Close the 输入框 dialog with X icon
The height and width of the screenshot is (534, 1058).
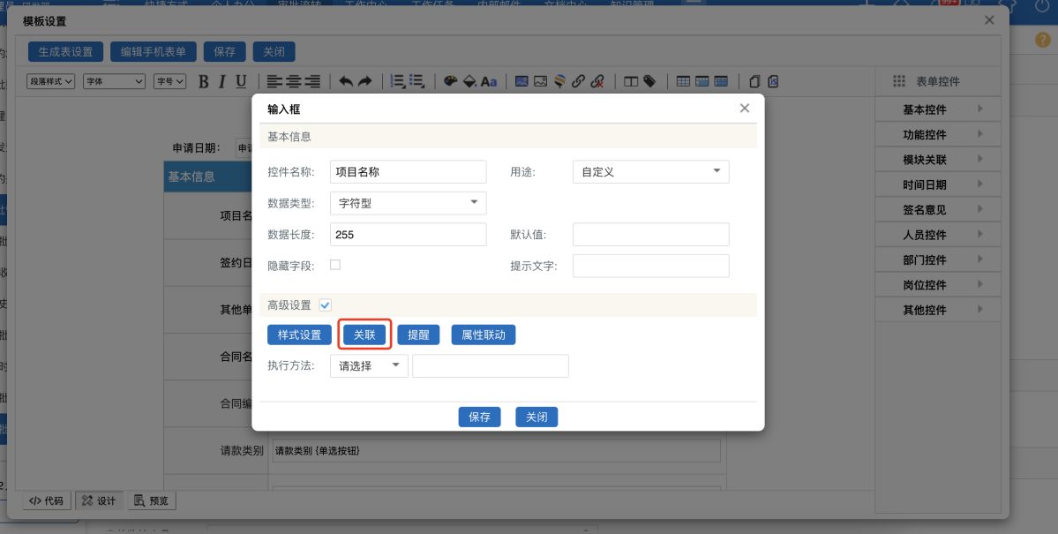[744, 109]
